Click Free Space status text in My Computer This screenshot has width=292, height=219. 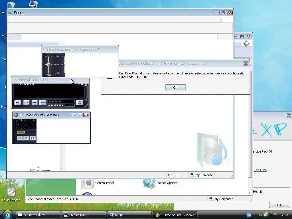(53, 199)
